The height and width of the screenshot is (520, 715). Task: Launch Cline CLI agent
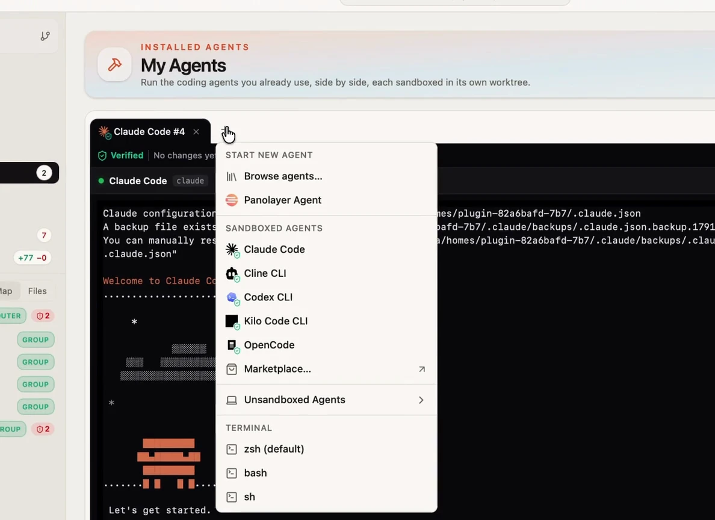click(x=326, y=273)
